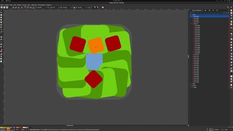The height and width of the screenshot is (131, 233).
Task: Toggle move gradients with objects
Action: click(100, 7)
